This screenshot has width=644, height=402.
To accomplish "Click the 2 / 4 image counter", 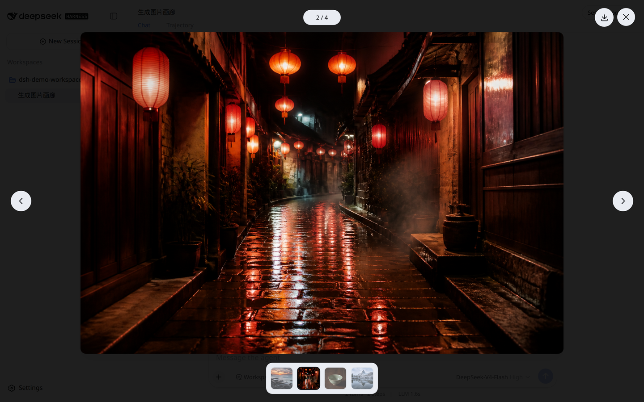I will click(x=322, y=17).
